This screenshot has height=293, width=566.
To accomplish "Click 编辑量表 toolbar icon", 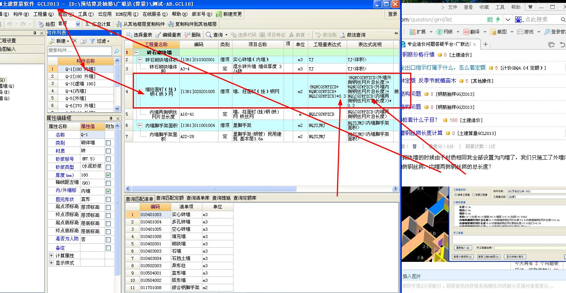I will [158, 35].
